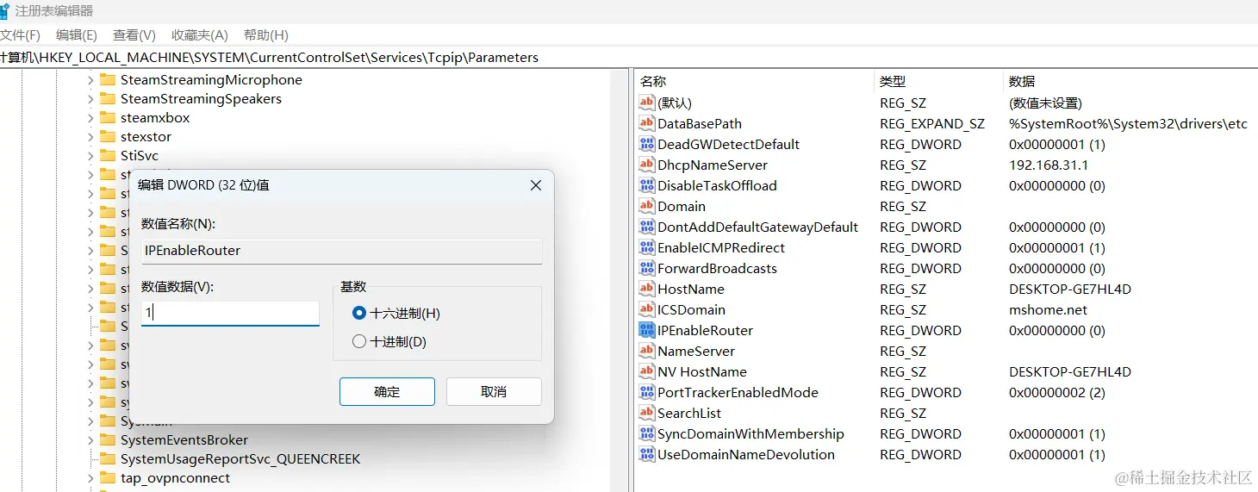
Task: Click the SteamStreamingSpeakers folder icon
Action: click(x=107, y=98)
